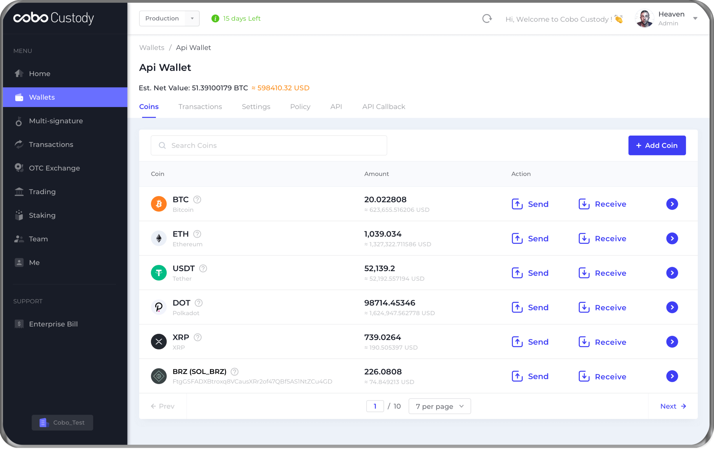The image size is (714, 449).
Task: Open the Heaven admin avatar
Action: [645, 18]
